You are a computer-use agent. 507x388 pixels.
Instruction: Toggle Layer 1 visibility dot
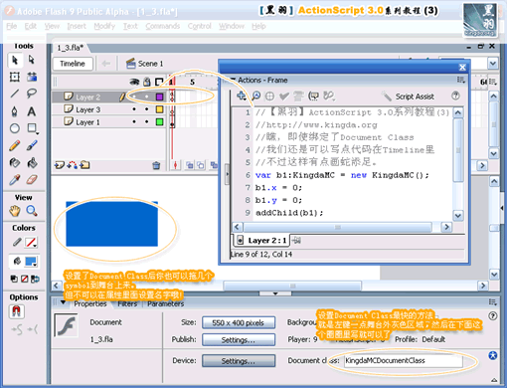click(x=134, y=122)
